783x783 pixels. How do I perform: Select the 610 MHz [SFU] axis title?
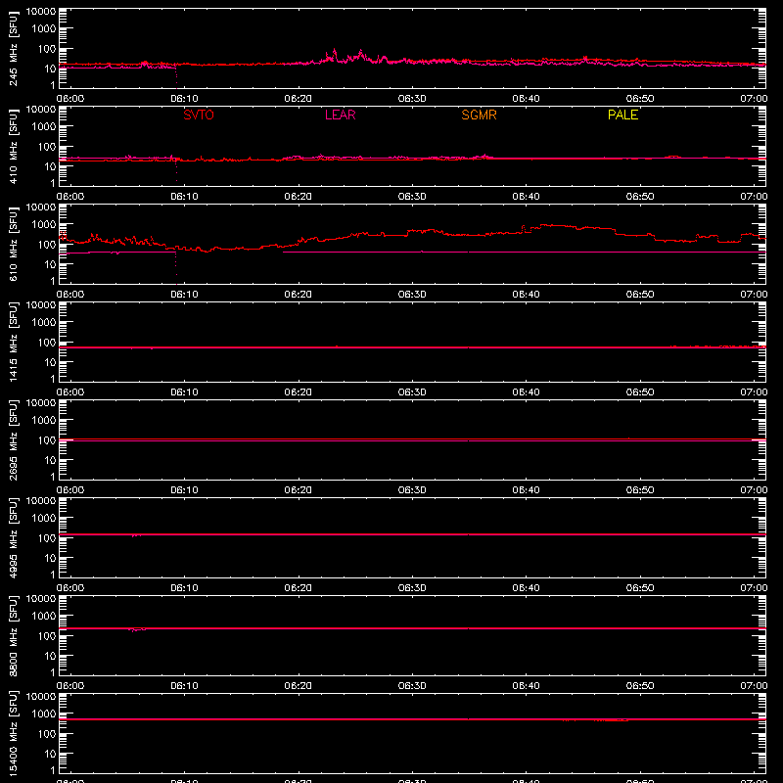(x=13, y=244)
